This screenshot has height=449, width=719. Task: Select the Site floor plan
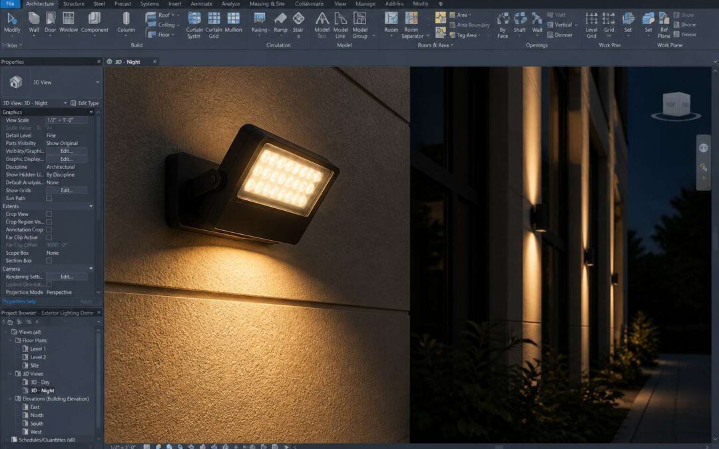(35, 366)
